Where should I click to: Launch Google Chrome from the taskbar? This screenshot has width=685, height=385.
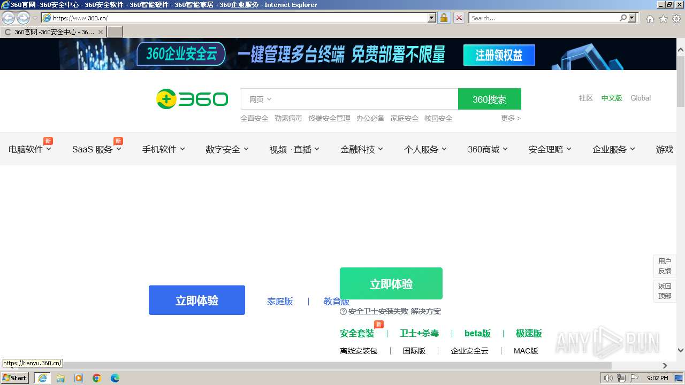[x=97, y=378]
